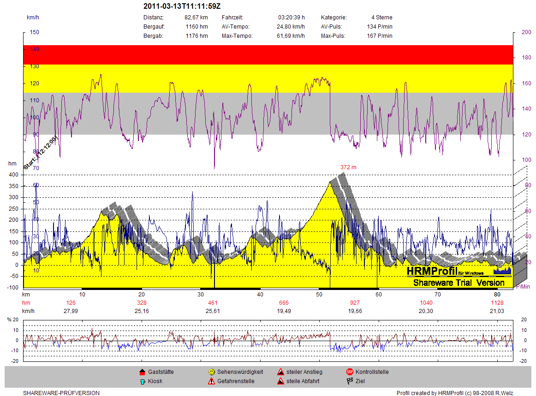Select the Kontrollstelle stop sign icon
536x396 pixels.
tap(350, 372)
